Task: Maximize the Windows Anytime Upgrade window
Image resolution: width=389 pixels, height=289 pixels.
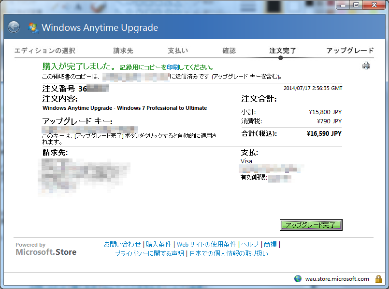Action: (x=356, y=5)
